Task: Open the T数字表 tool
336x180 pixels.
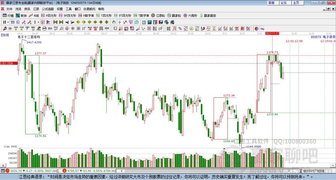Action: tap(141, 16)
